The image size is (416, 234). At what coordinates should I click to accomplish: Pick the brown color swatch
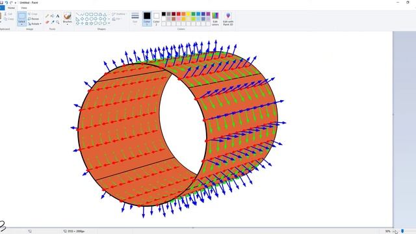(x=174, y=19)
